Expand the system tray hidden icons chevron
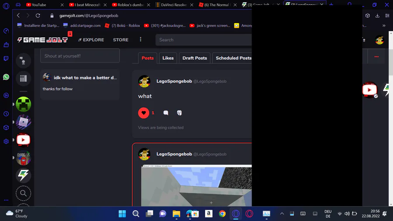 coord(282,214)
